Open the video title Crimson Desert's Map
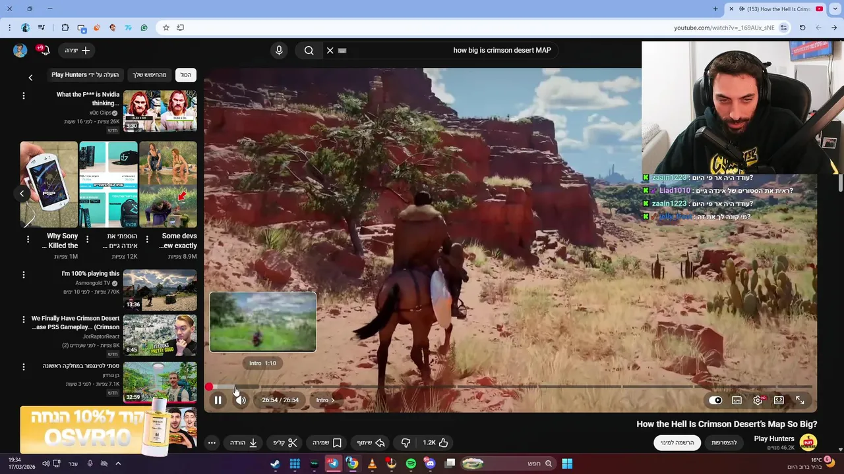 (x=727, y=425)
